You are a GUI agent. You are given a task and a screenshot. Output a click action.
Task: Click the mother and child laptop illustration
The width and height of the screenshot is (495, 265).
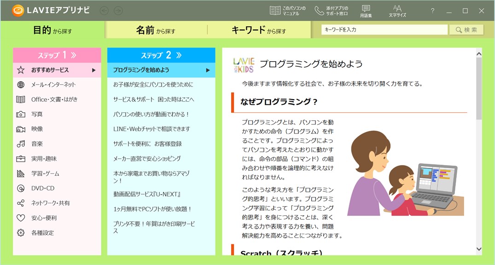(x=406, y=173)
